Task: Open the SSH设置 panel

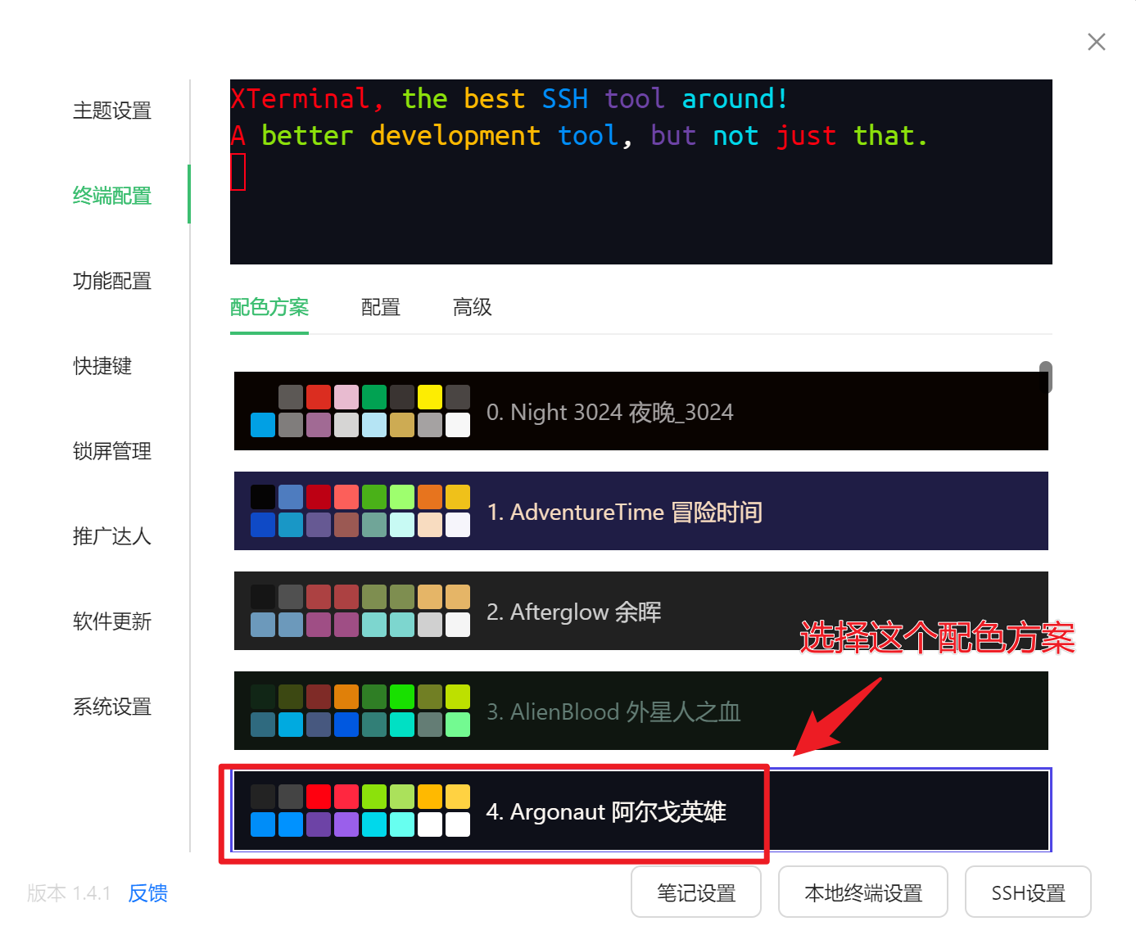Action: (x=1028, y=892)
